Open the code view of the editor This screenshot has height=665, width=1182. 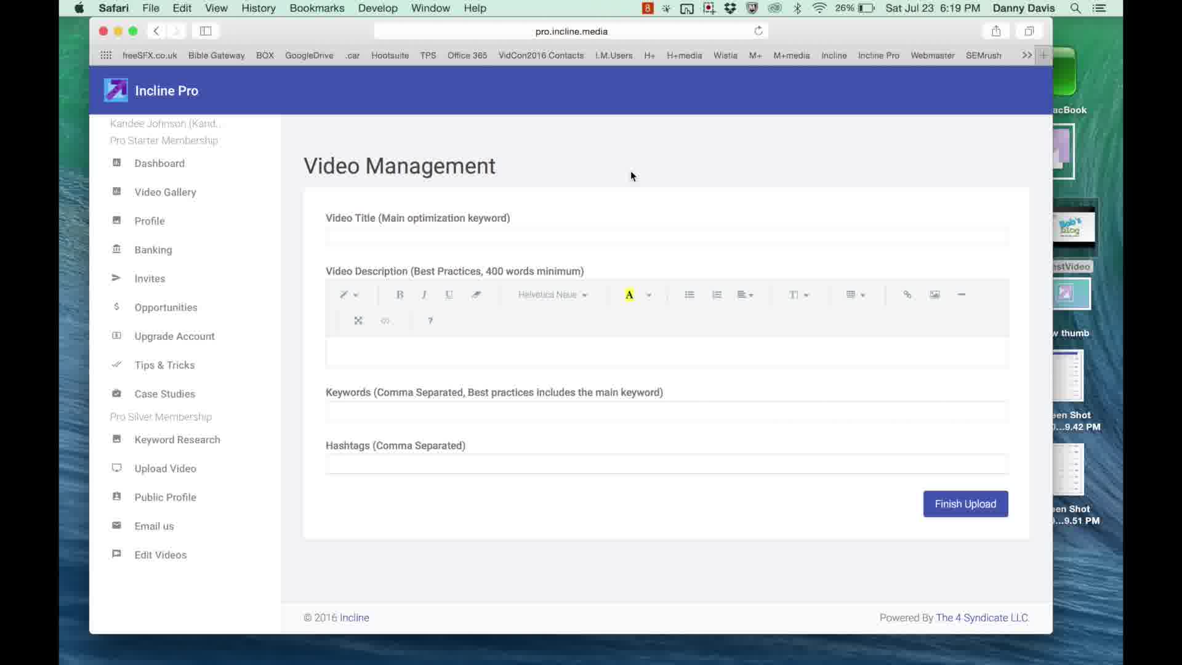385,321
